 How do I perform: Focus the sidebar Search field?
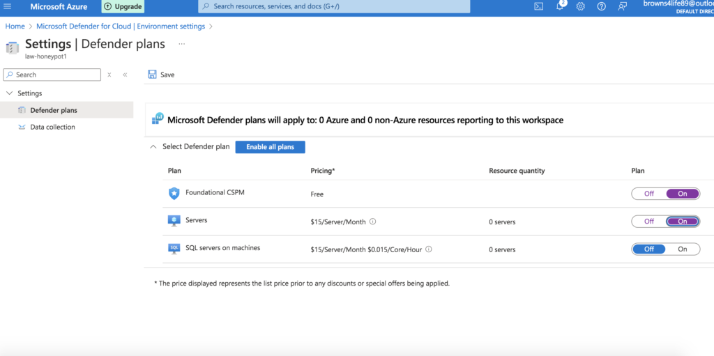point(52,75)
